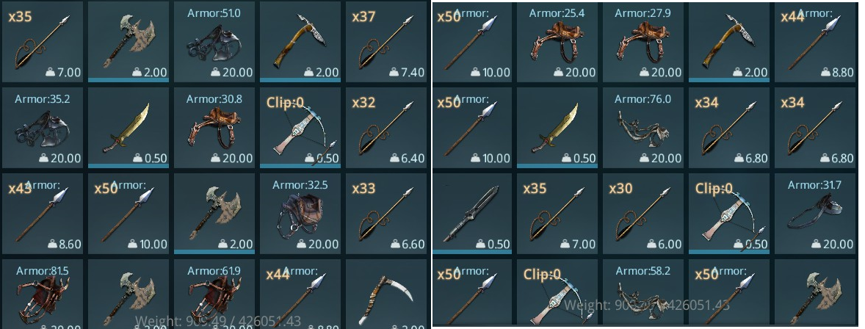Choose the Armor:81.5 saddle

coord(43,294)
